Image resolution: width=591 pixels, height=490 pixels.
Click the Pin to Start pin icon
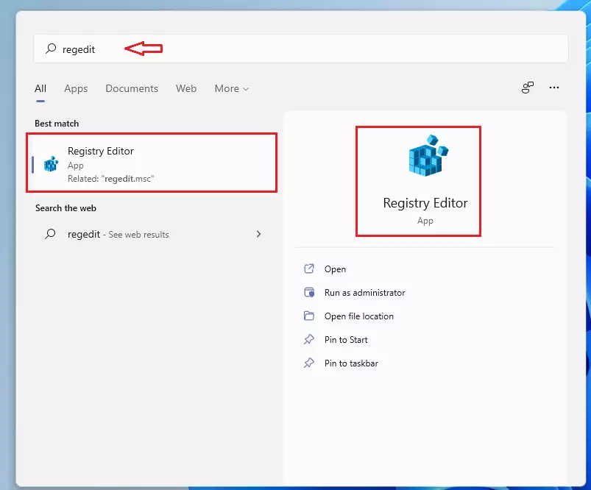(309, 339)
